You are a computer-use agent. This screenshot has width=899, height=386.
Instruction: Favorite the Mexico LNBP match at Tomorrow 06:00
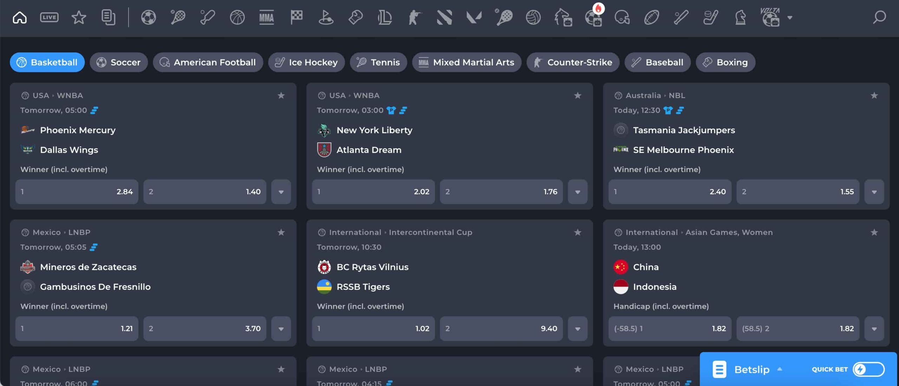pos(281,369)
